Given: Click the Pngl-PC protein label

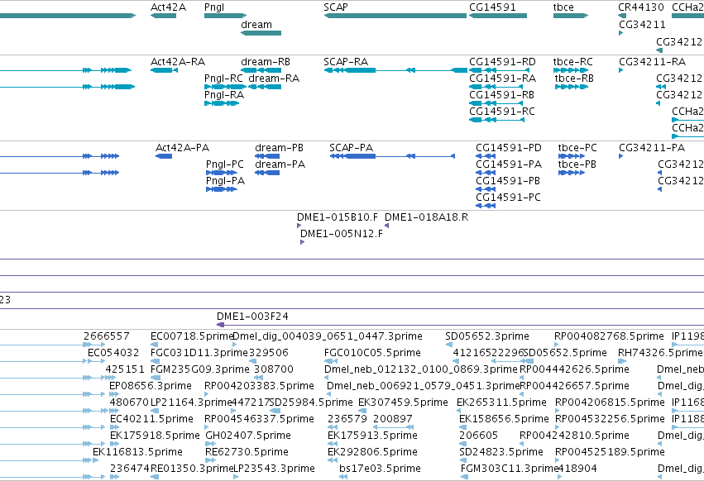Looking at the screenshot, I should click(x=224, y=164).
